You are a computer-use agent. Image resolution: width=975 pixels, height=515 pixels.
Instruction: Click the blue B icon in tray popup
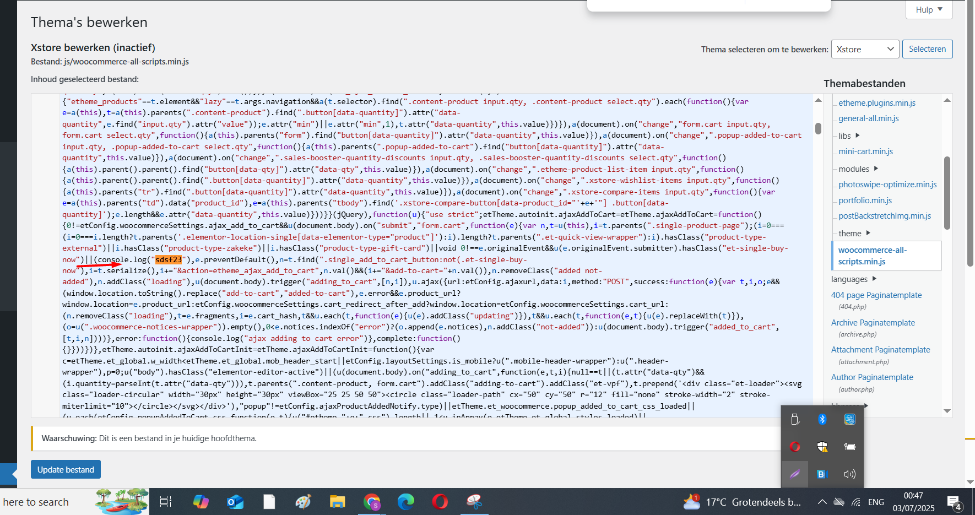pyautogui.click(x=822, y=474)
